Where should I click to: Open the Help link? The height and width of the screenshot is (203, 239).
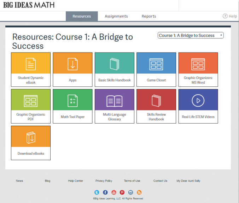(230, 16)
